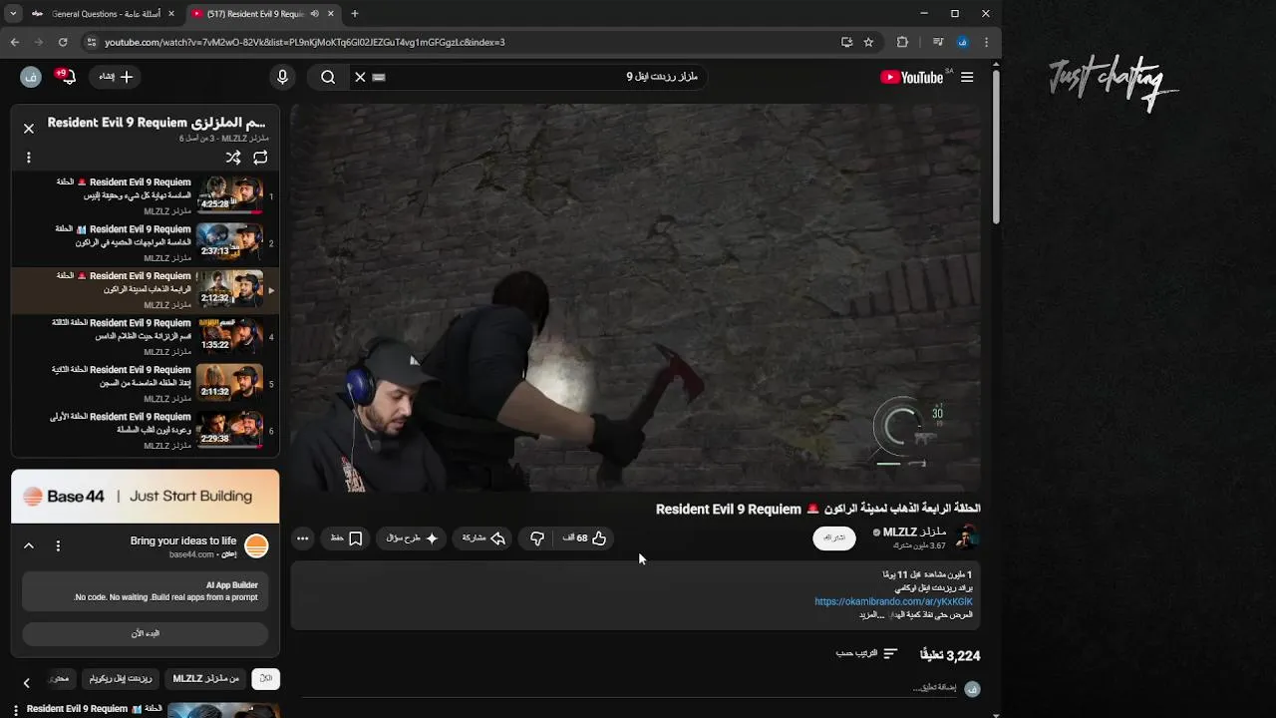Open the okamibrando.com description link
1276x718 pixels.
click(893, 601)
